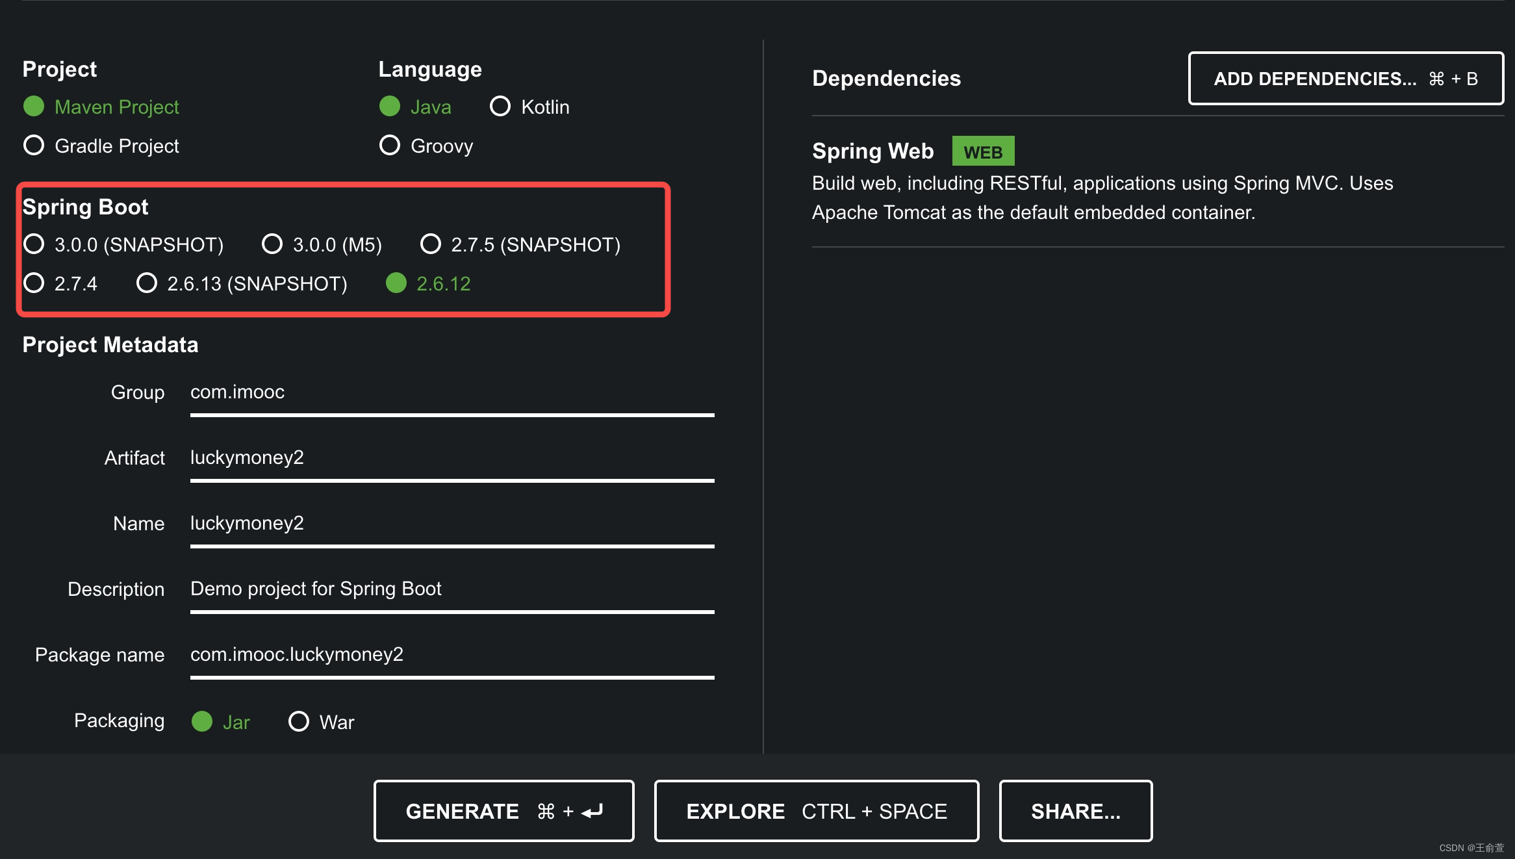Pick Spring Boot 3.0.0 (M5) version

pyautogui.click(x=272, y=244)
